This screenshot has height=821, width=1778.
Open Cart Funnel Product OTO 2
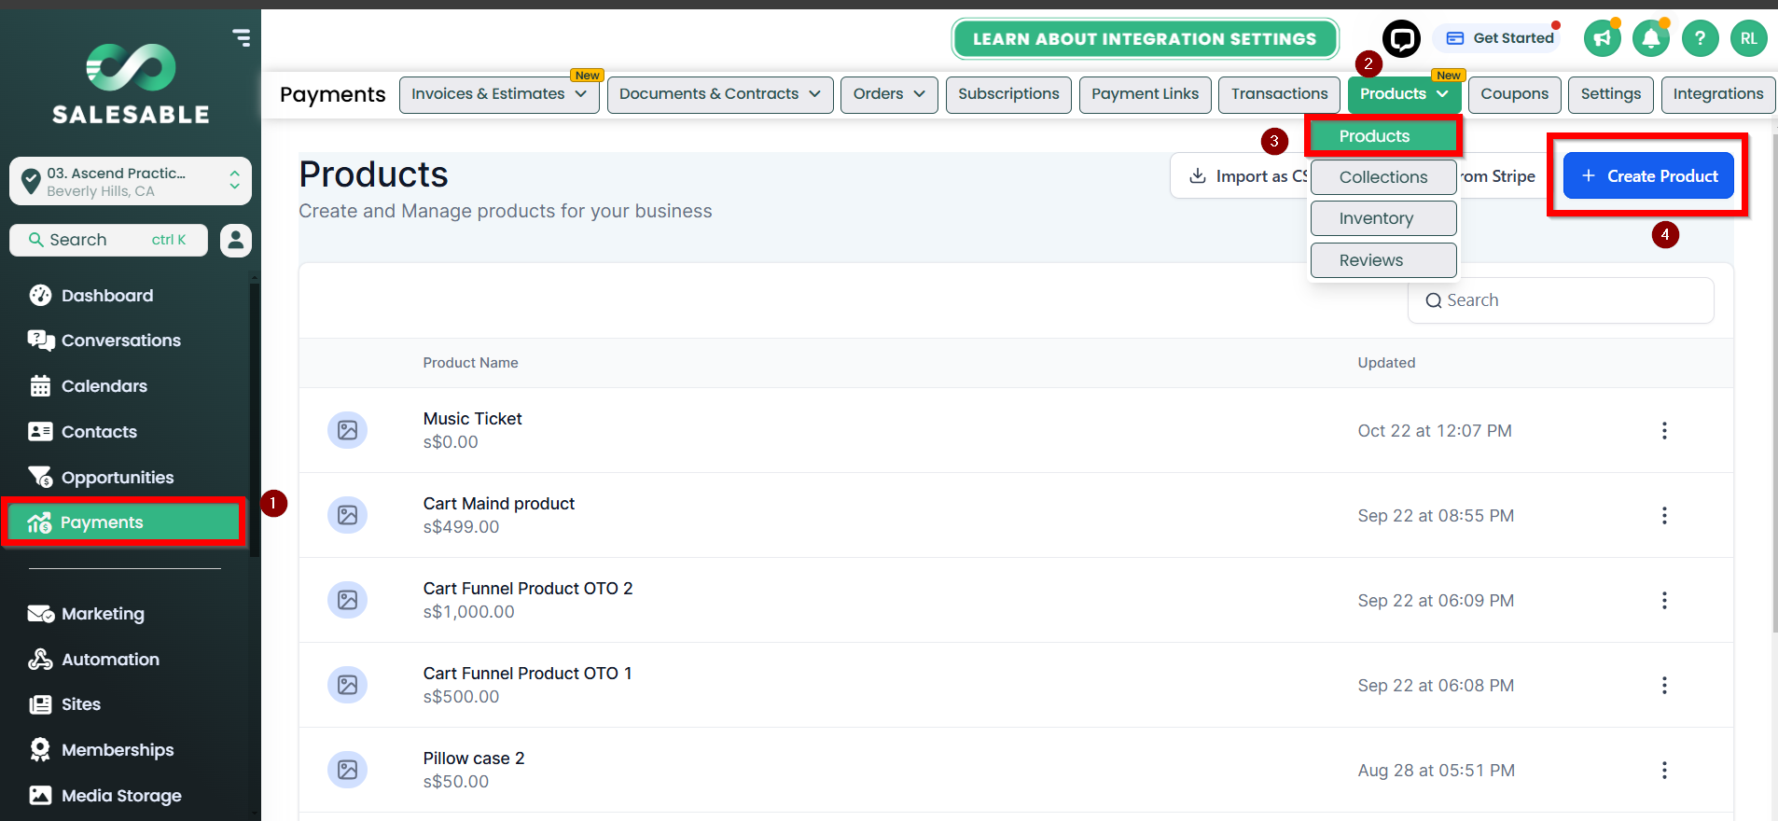pos(528,589)
